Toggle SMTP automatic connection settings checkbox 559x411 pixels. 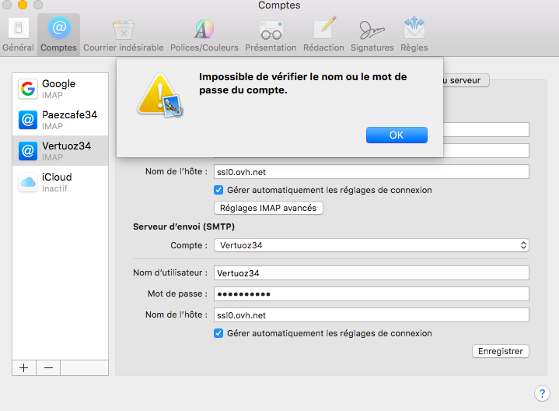point(218,333)
